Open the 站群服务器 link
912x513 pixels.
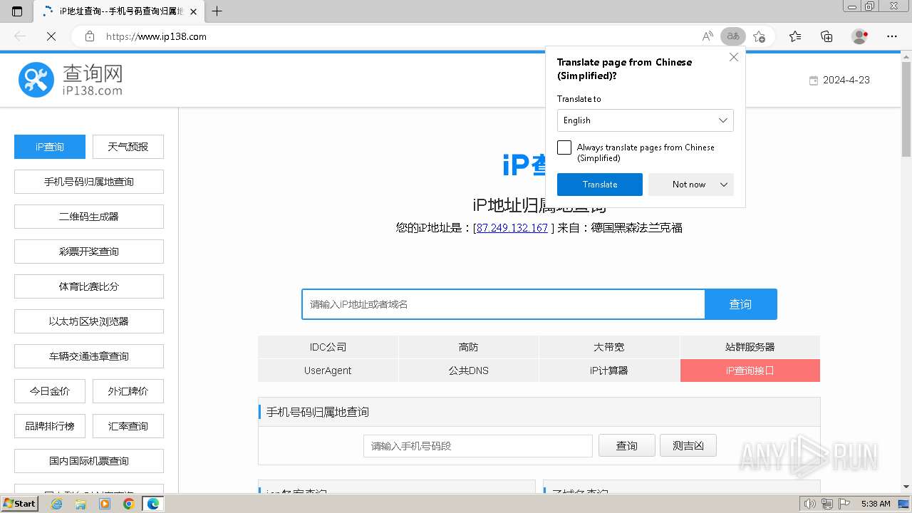click(750, 347)
